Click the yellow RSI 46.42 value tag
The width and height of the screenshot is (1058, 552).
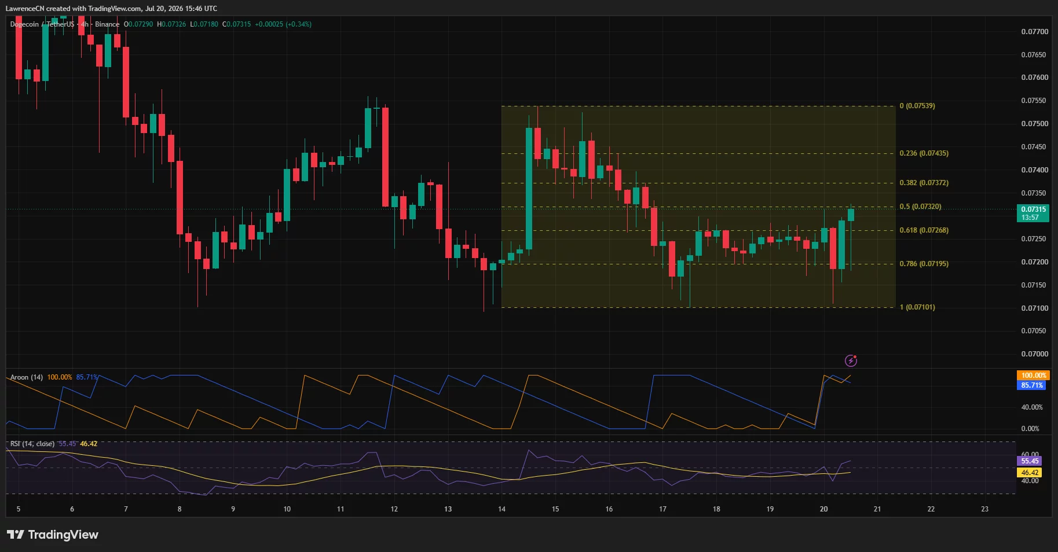click(x=1030, y=473)
